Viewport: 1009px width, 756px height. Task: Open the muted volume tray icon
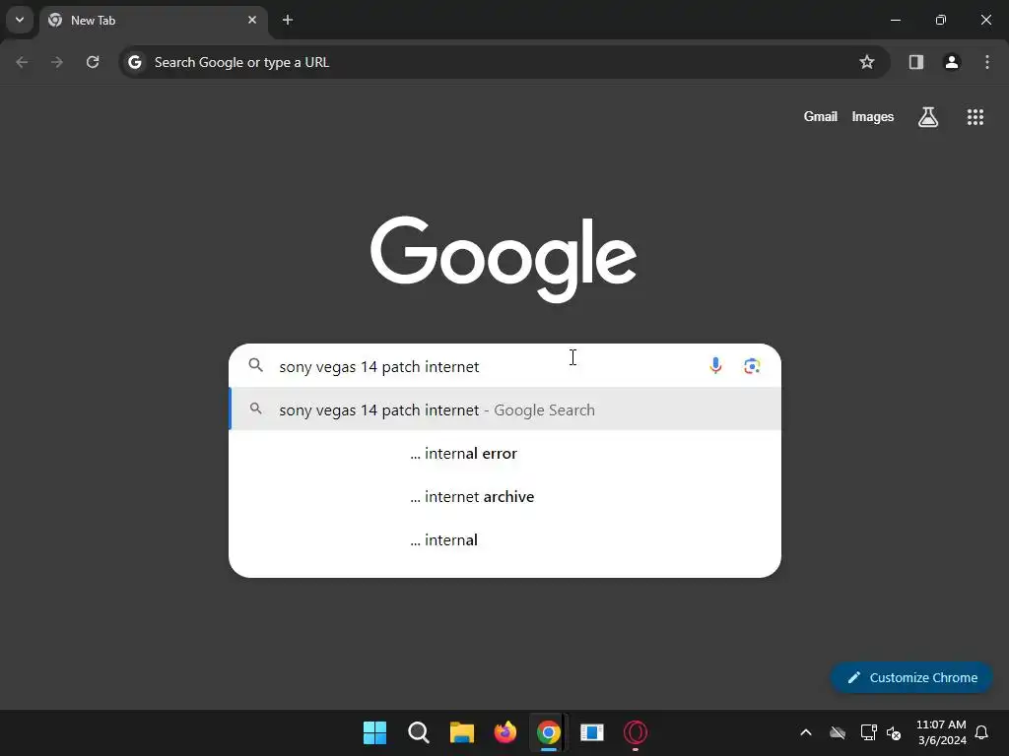894,732
